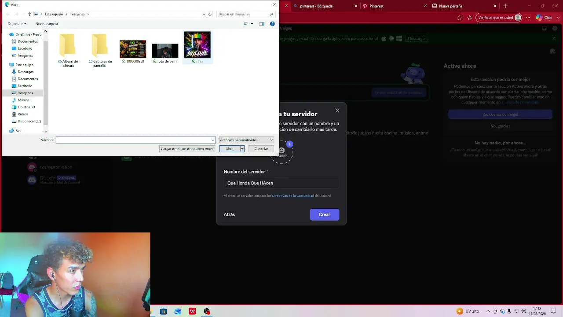Select OneDrive in the navigation tree
The height and width of the screenshot is (317, 563).
[x=26, y=34]
